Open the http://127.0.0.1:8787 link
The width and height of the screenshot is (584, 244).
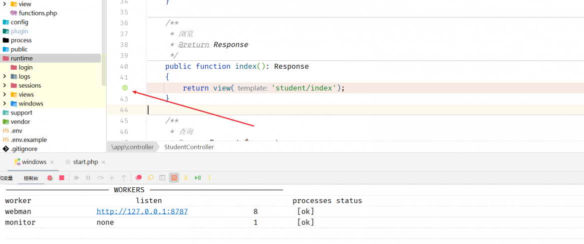(x=142, y=211)
